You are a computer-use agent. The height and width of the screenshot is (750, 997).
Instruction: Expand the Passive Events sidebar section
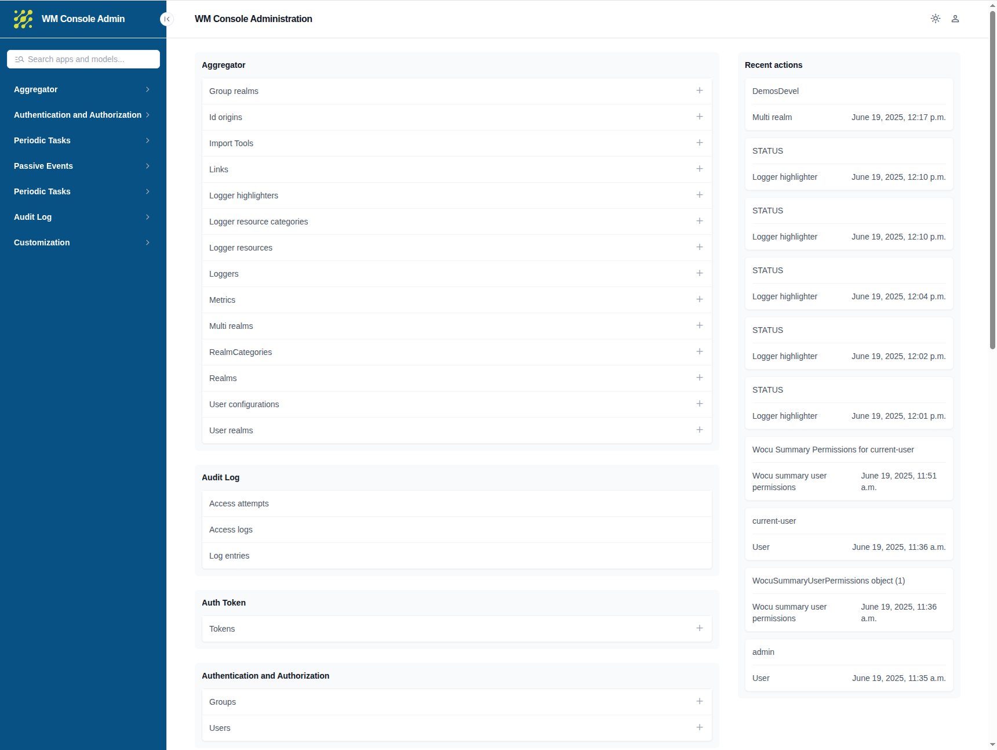click(x=83, y=166)
